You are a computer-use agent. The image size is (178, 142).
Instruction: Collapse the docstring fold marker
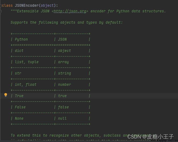(x=1, y=11)
